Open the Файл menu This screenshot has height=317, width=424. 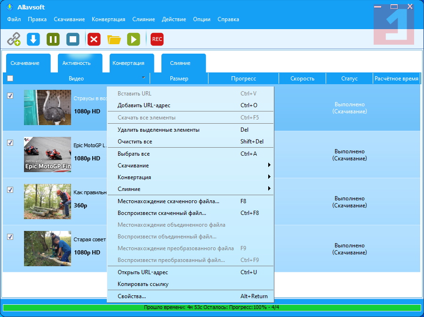14,19
